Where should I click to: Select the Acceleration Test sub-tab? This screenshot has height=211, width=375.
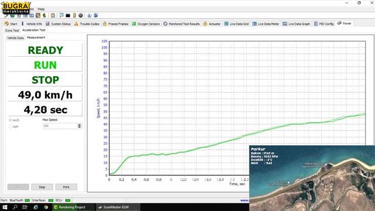coord(34,30)
